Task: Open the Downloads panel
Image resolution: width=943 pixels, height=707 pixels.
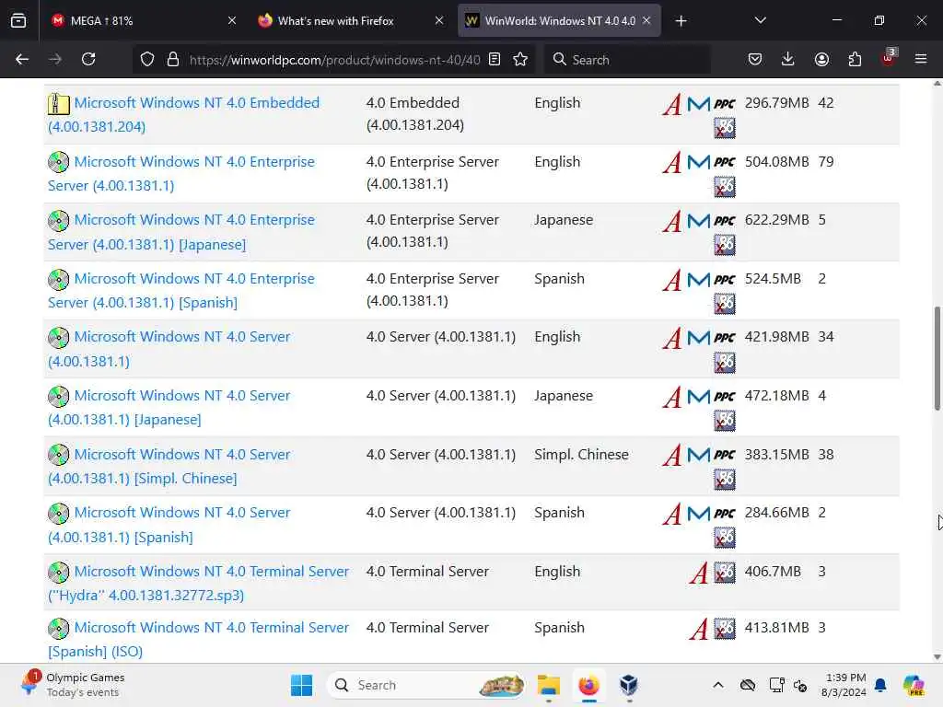Action: (x=788, y=59)
